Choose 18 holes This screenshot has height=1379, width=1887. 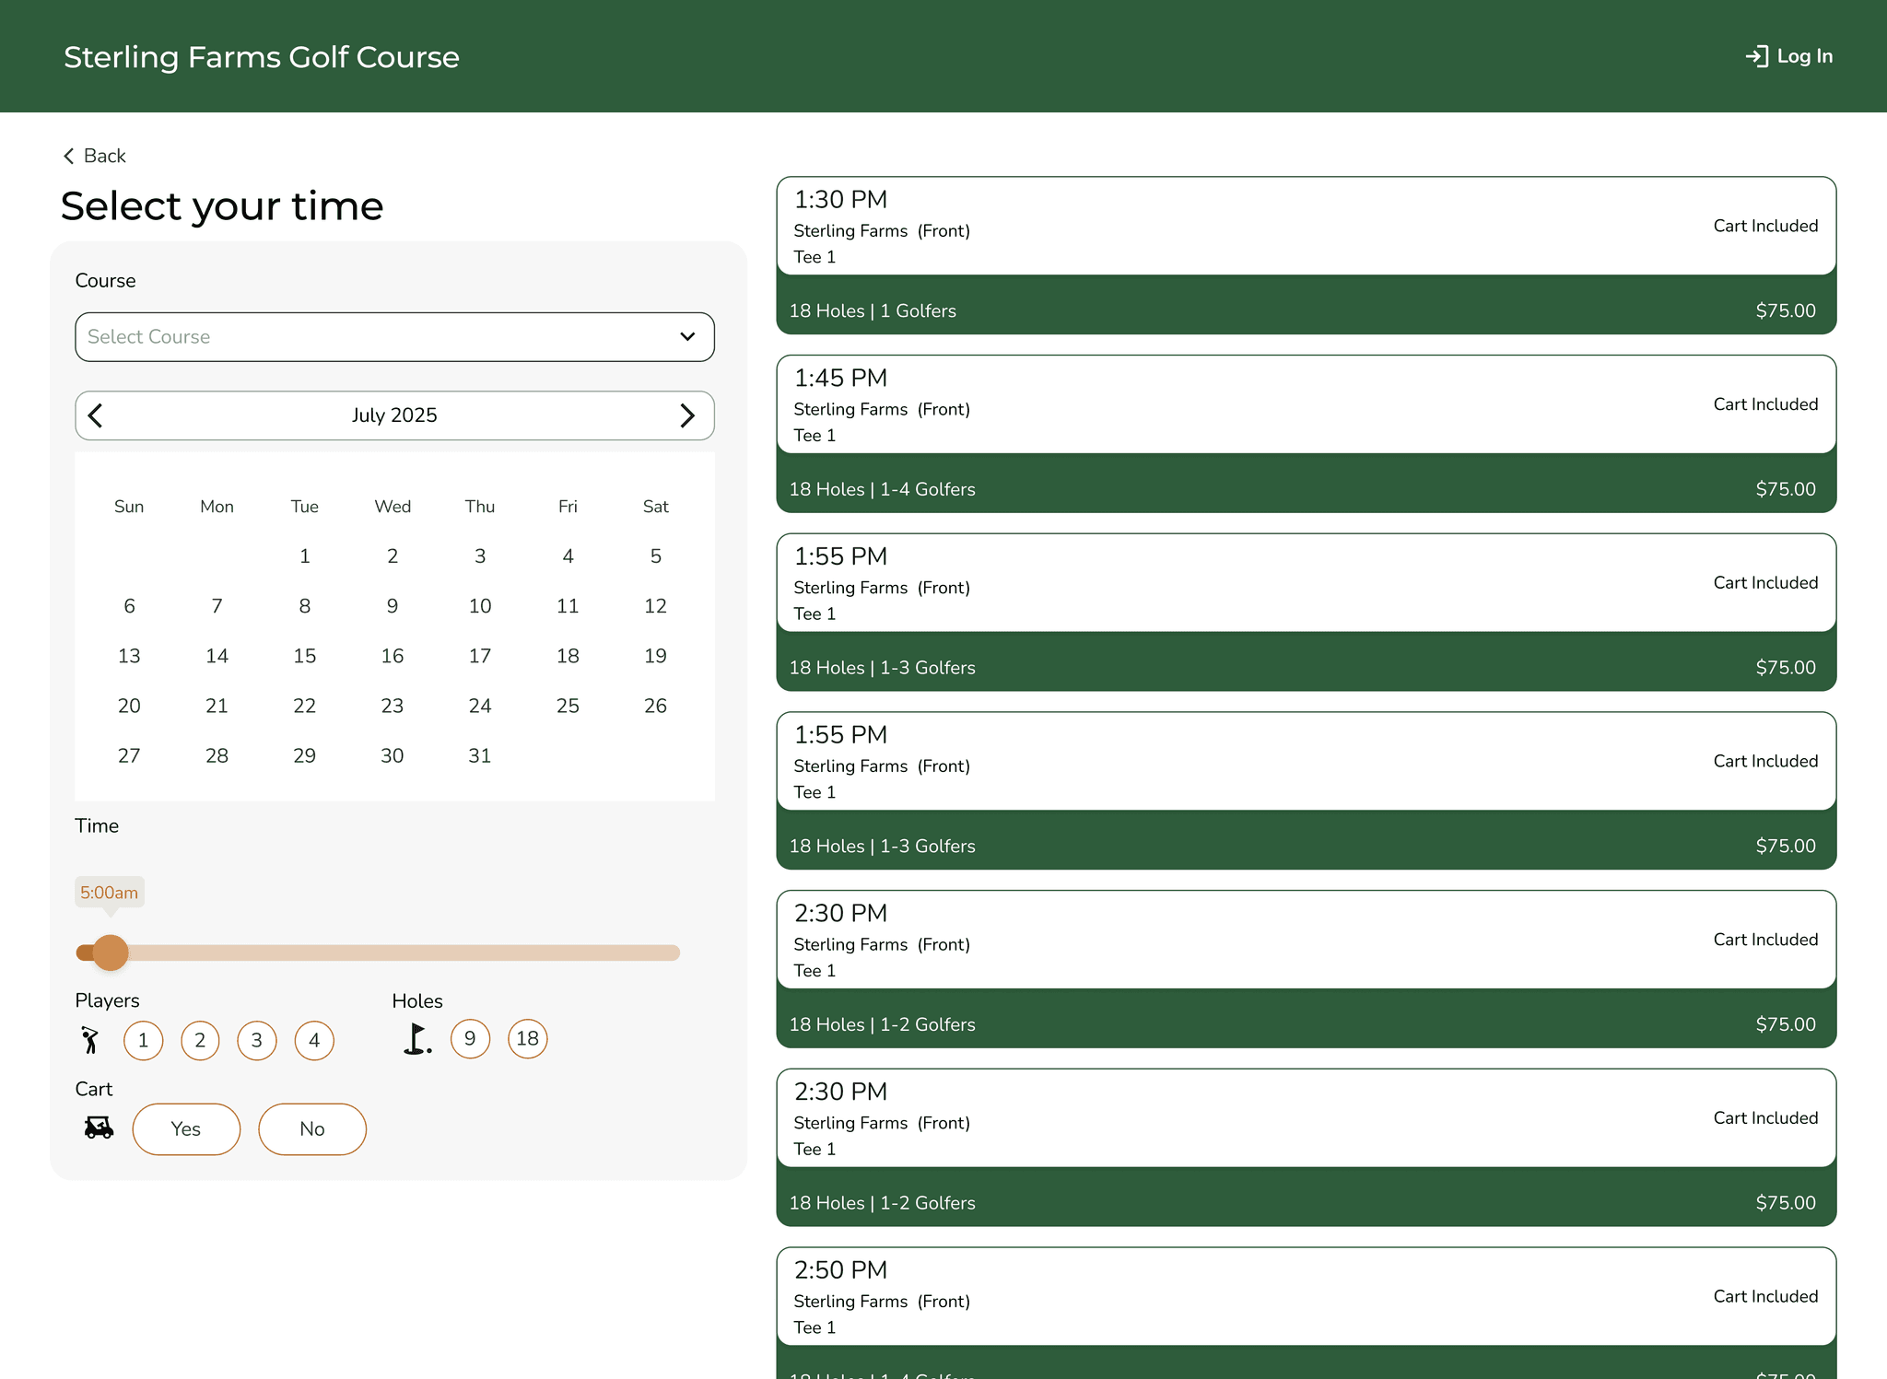pyautogui.click(x=527, y=1039)
